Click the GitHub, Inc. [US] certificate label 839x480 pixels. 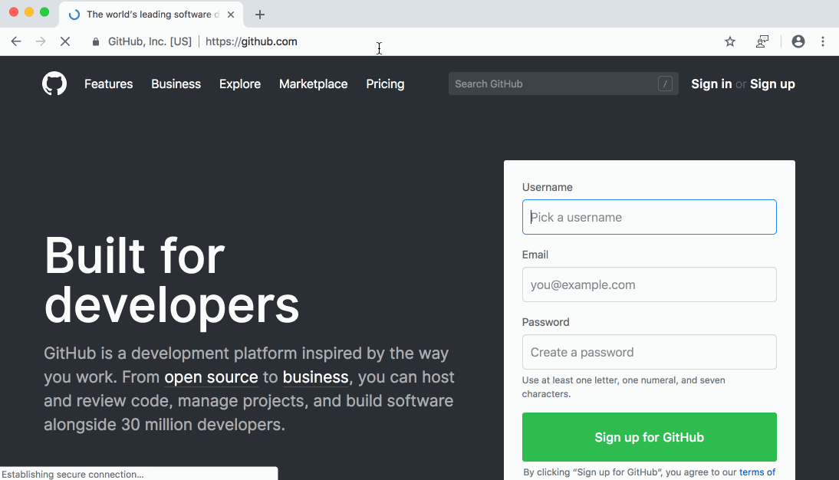pyautogui.click(x=150, y=41)
